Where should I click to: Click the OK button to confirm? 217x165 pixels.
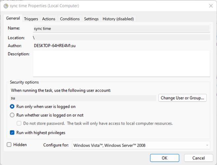pos(164,158)
